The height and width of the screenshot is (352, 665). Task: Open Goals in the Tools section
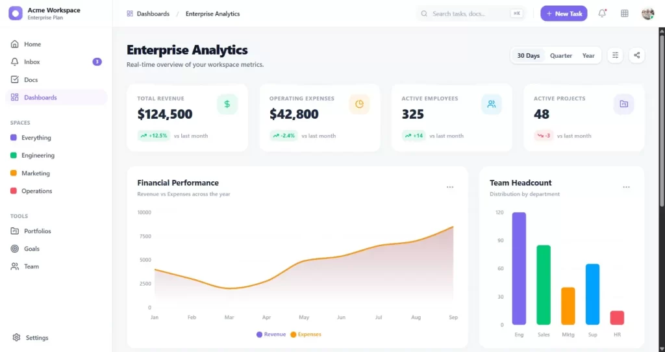pyautogui.click(x=32, y=249)
